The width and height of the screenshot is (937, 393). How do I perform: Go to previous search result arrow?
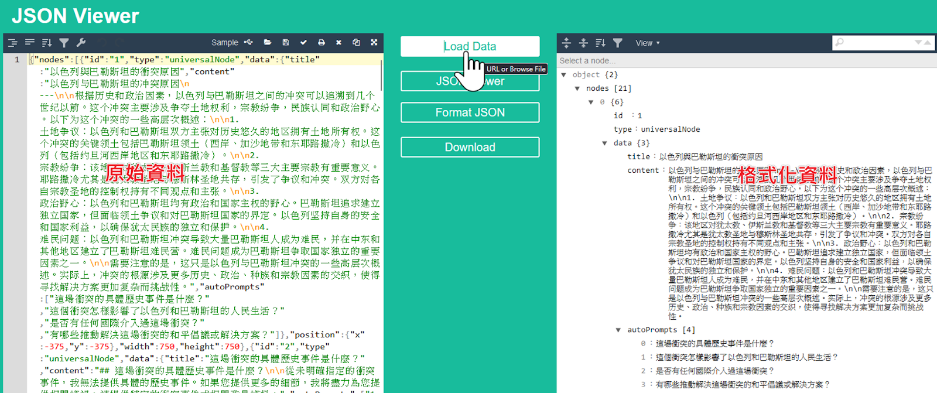[928, 42]
